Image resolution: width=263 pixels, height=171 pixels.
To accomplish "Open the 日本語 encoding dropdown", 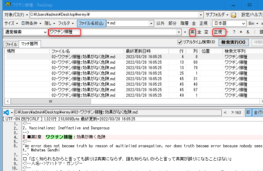I will tap(229, 23).
